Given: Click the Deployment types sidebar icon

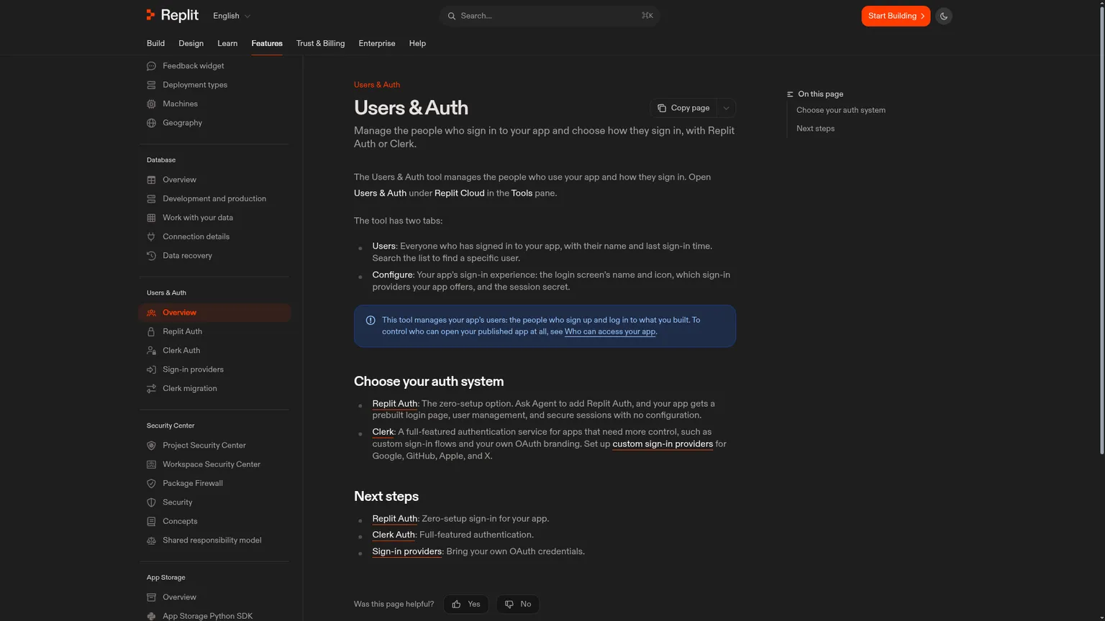Looking at the screenshot, I should tap(151, 85).
